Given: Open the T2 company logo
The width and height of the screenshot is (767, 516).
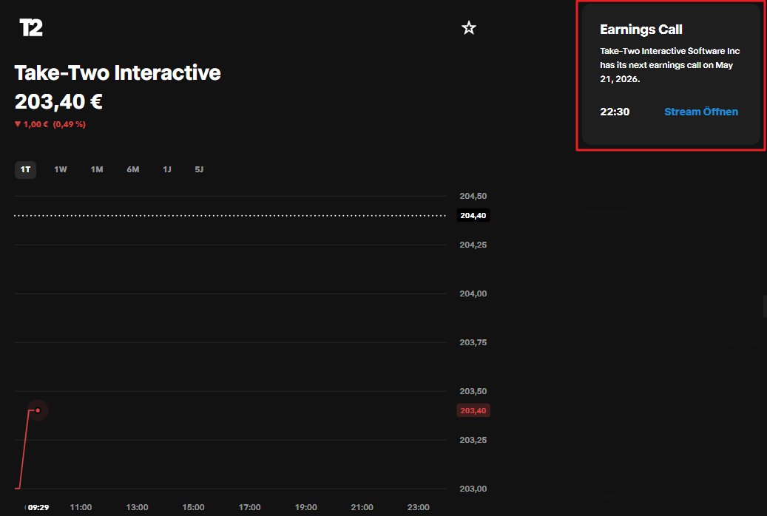Looking at the screenshot, I should point(31,28).
